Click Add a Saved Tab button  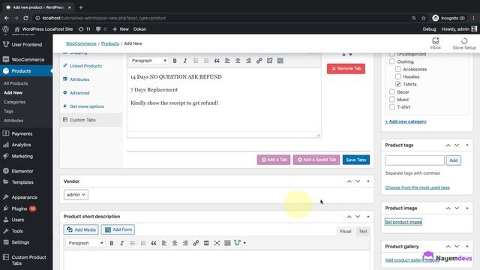[x=316, y=160]
